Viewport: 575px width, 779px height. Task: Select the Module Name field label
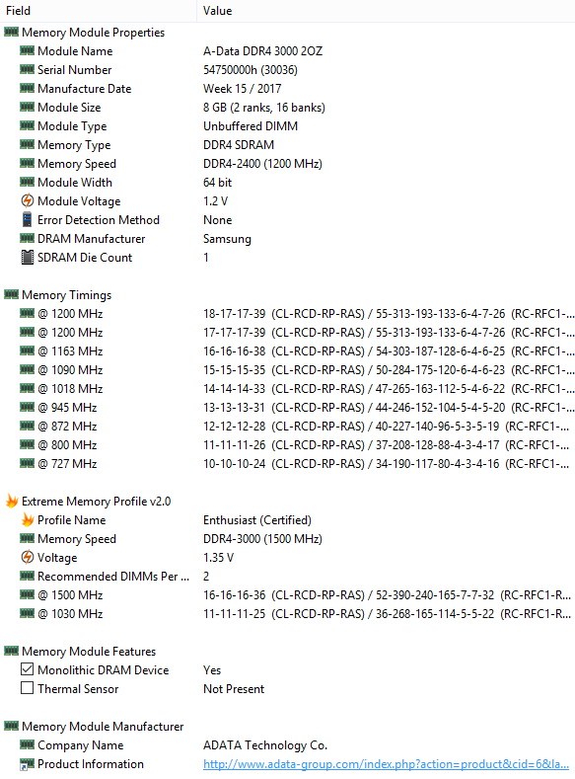[x=75, y=51]
